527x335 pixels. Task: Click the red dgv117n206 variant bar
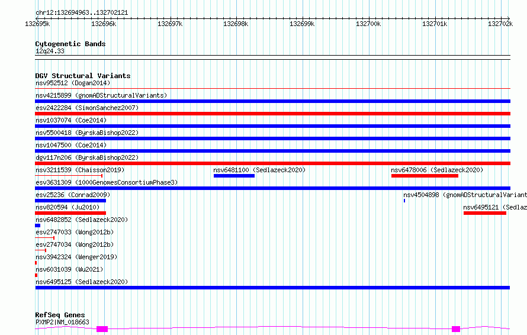click(x=272, y=163)
